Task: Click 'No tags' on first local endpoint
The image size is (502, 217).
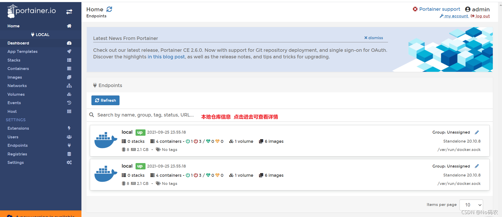Action: pos(167,149)
